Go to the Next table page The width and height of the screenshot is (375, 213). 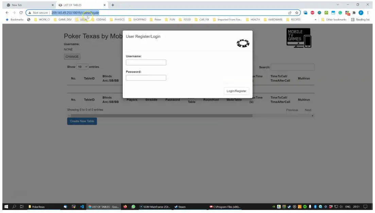click(308, 110)
